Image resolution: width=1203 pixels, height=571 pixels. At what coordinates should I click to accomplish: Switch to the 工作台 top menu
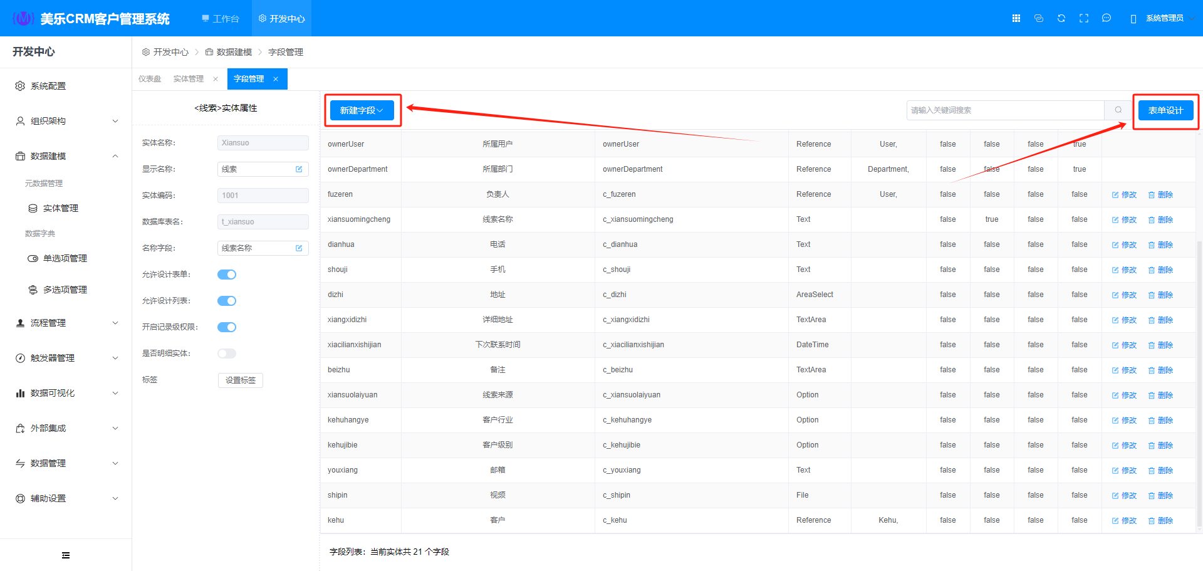[x=221, y=19]
